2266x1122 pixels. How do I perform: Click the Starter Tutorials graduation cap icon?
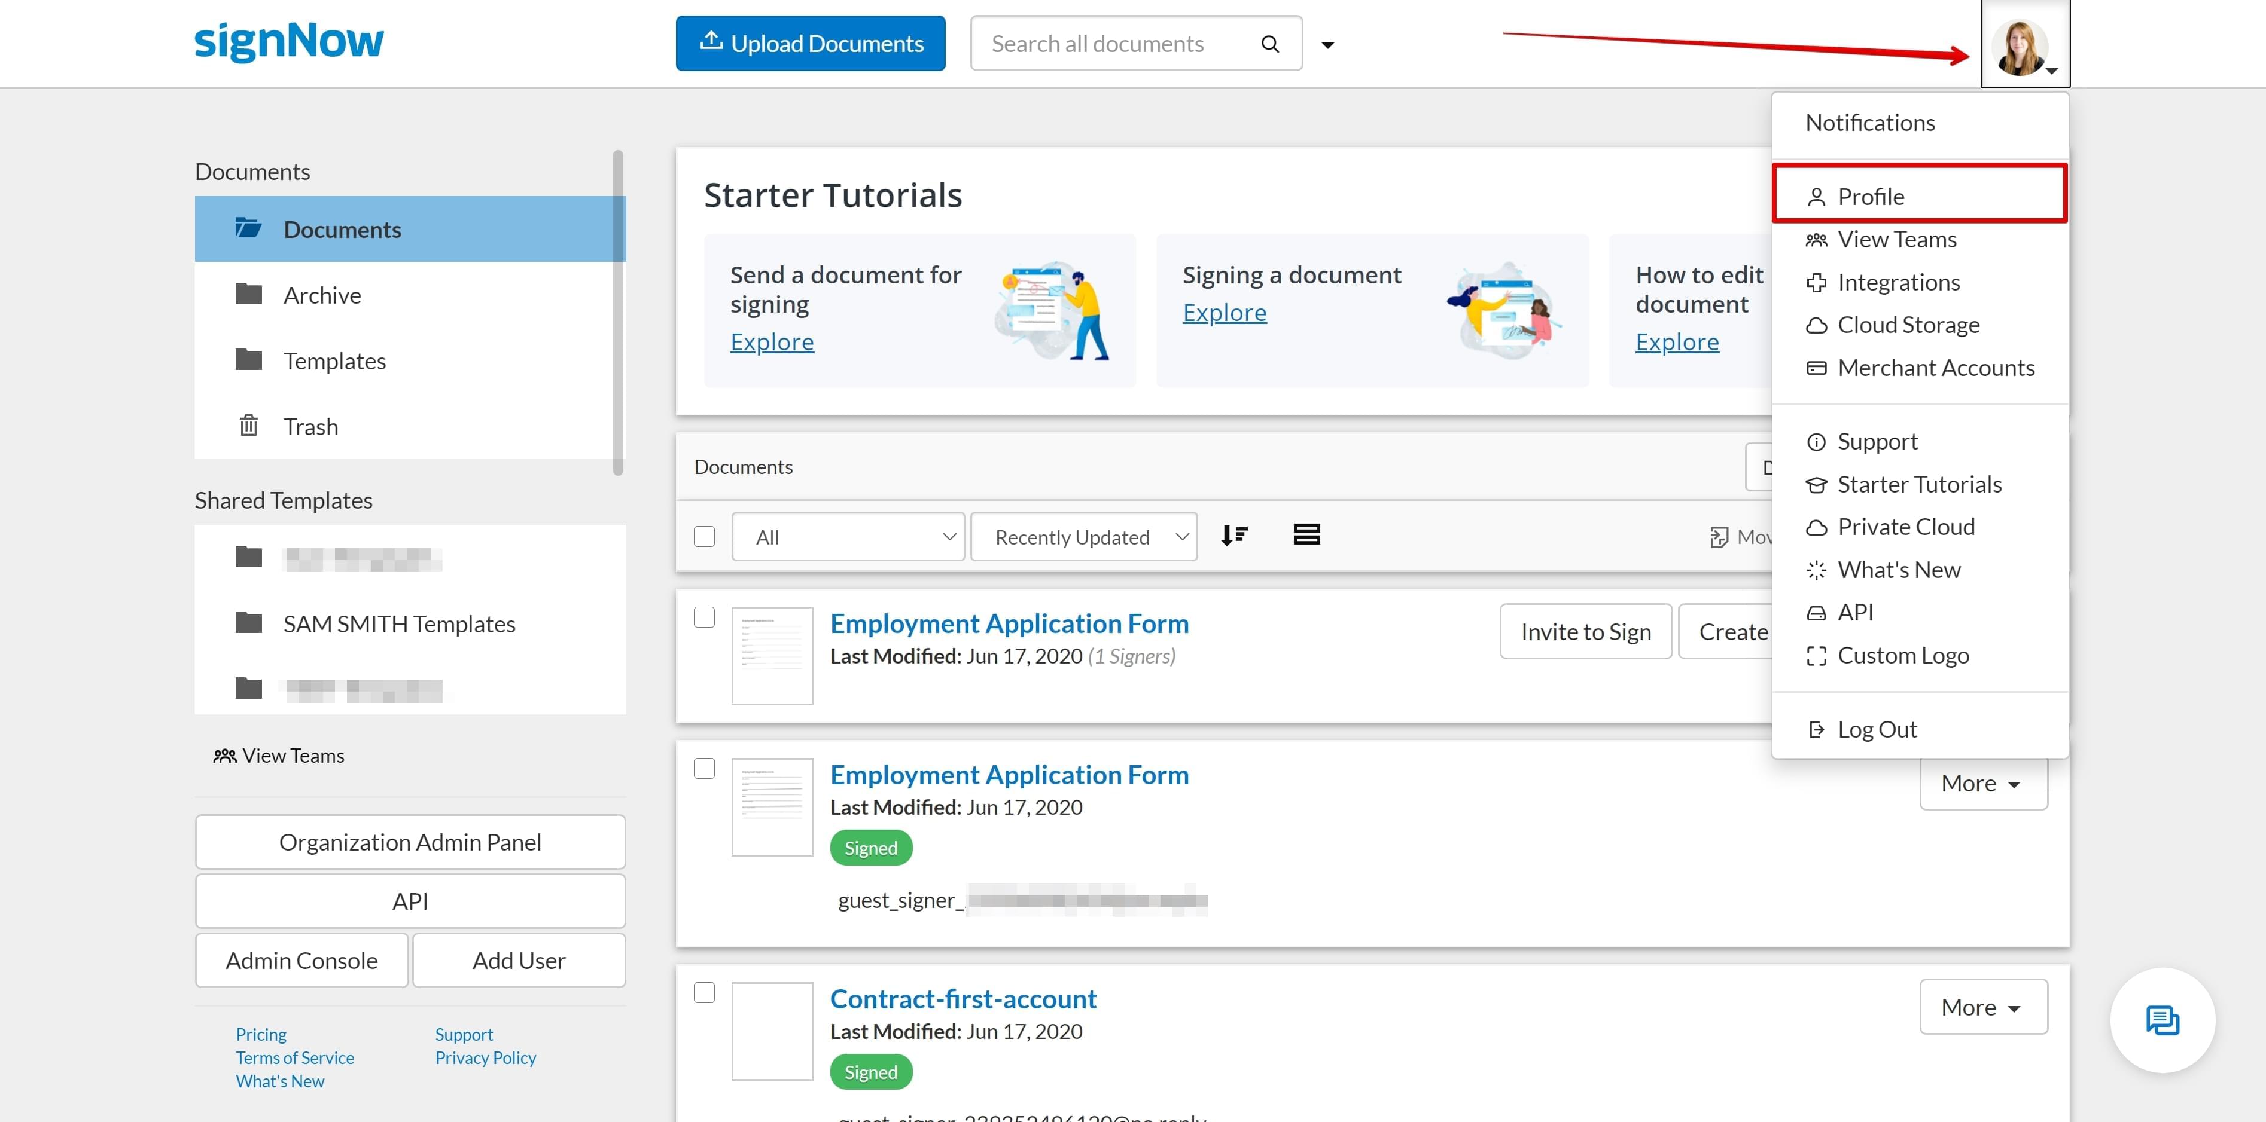pos(1816,485)
